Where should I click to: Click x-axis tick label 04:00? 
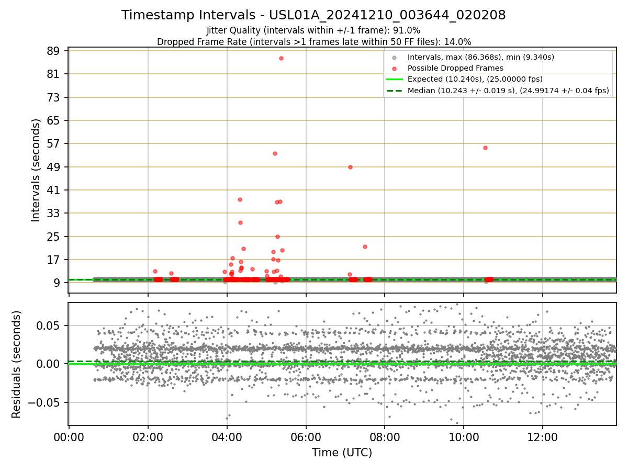click(227, 437)
